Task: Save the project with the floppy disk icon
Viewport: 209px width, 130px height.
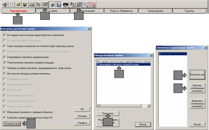Action: [x=25, y=5]
